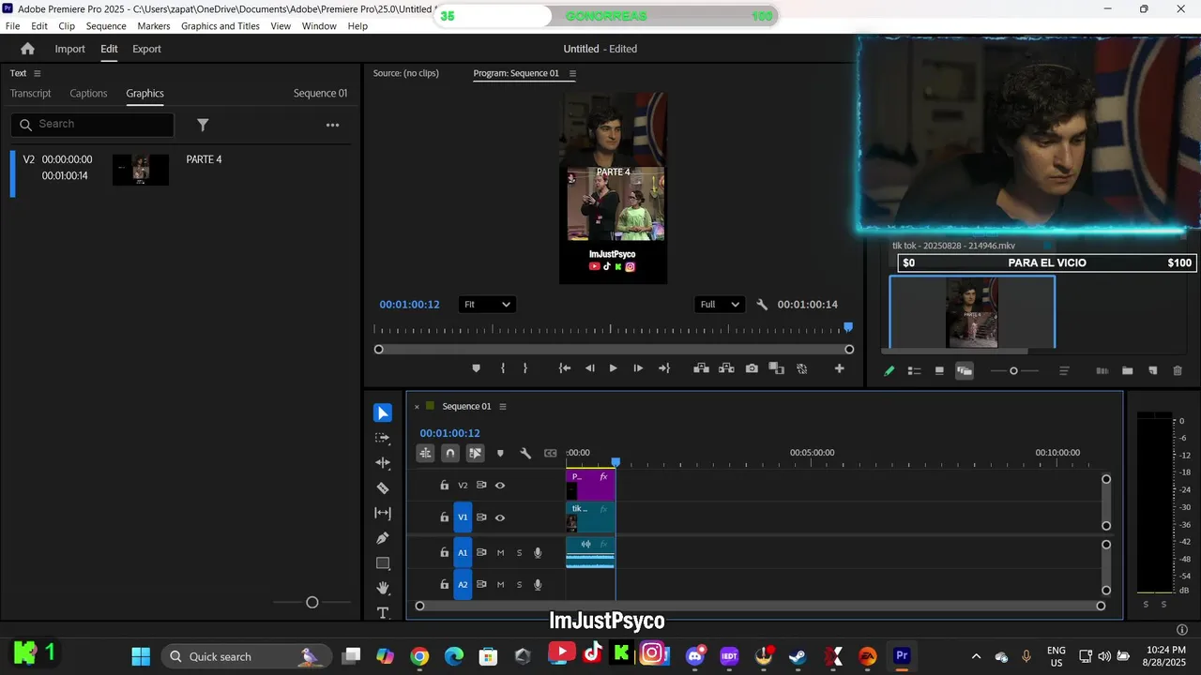This screenshot has height=675, width=1201.
Task: Open the Full playback resolution dropdown
Action: pyautogui.click(x=720, y=305)
